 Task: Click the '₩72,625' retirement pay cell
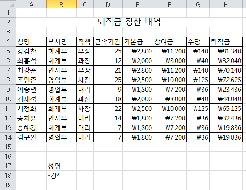tap(226, 80)
